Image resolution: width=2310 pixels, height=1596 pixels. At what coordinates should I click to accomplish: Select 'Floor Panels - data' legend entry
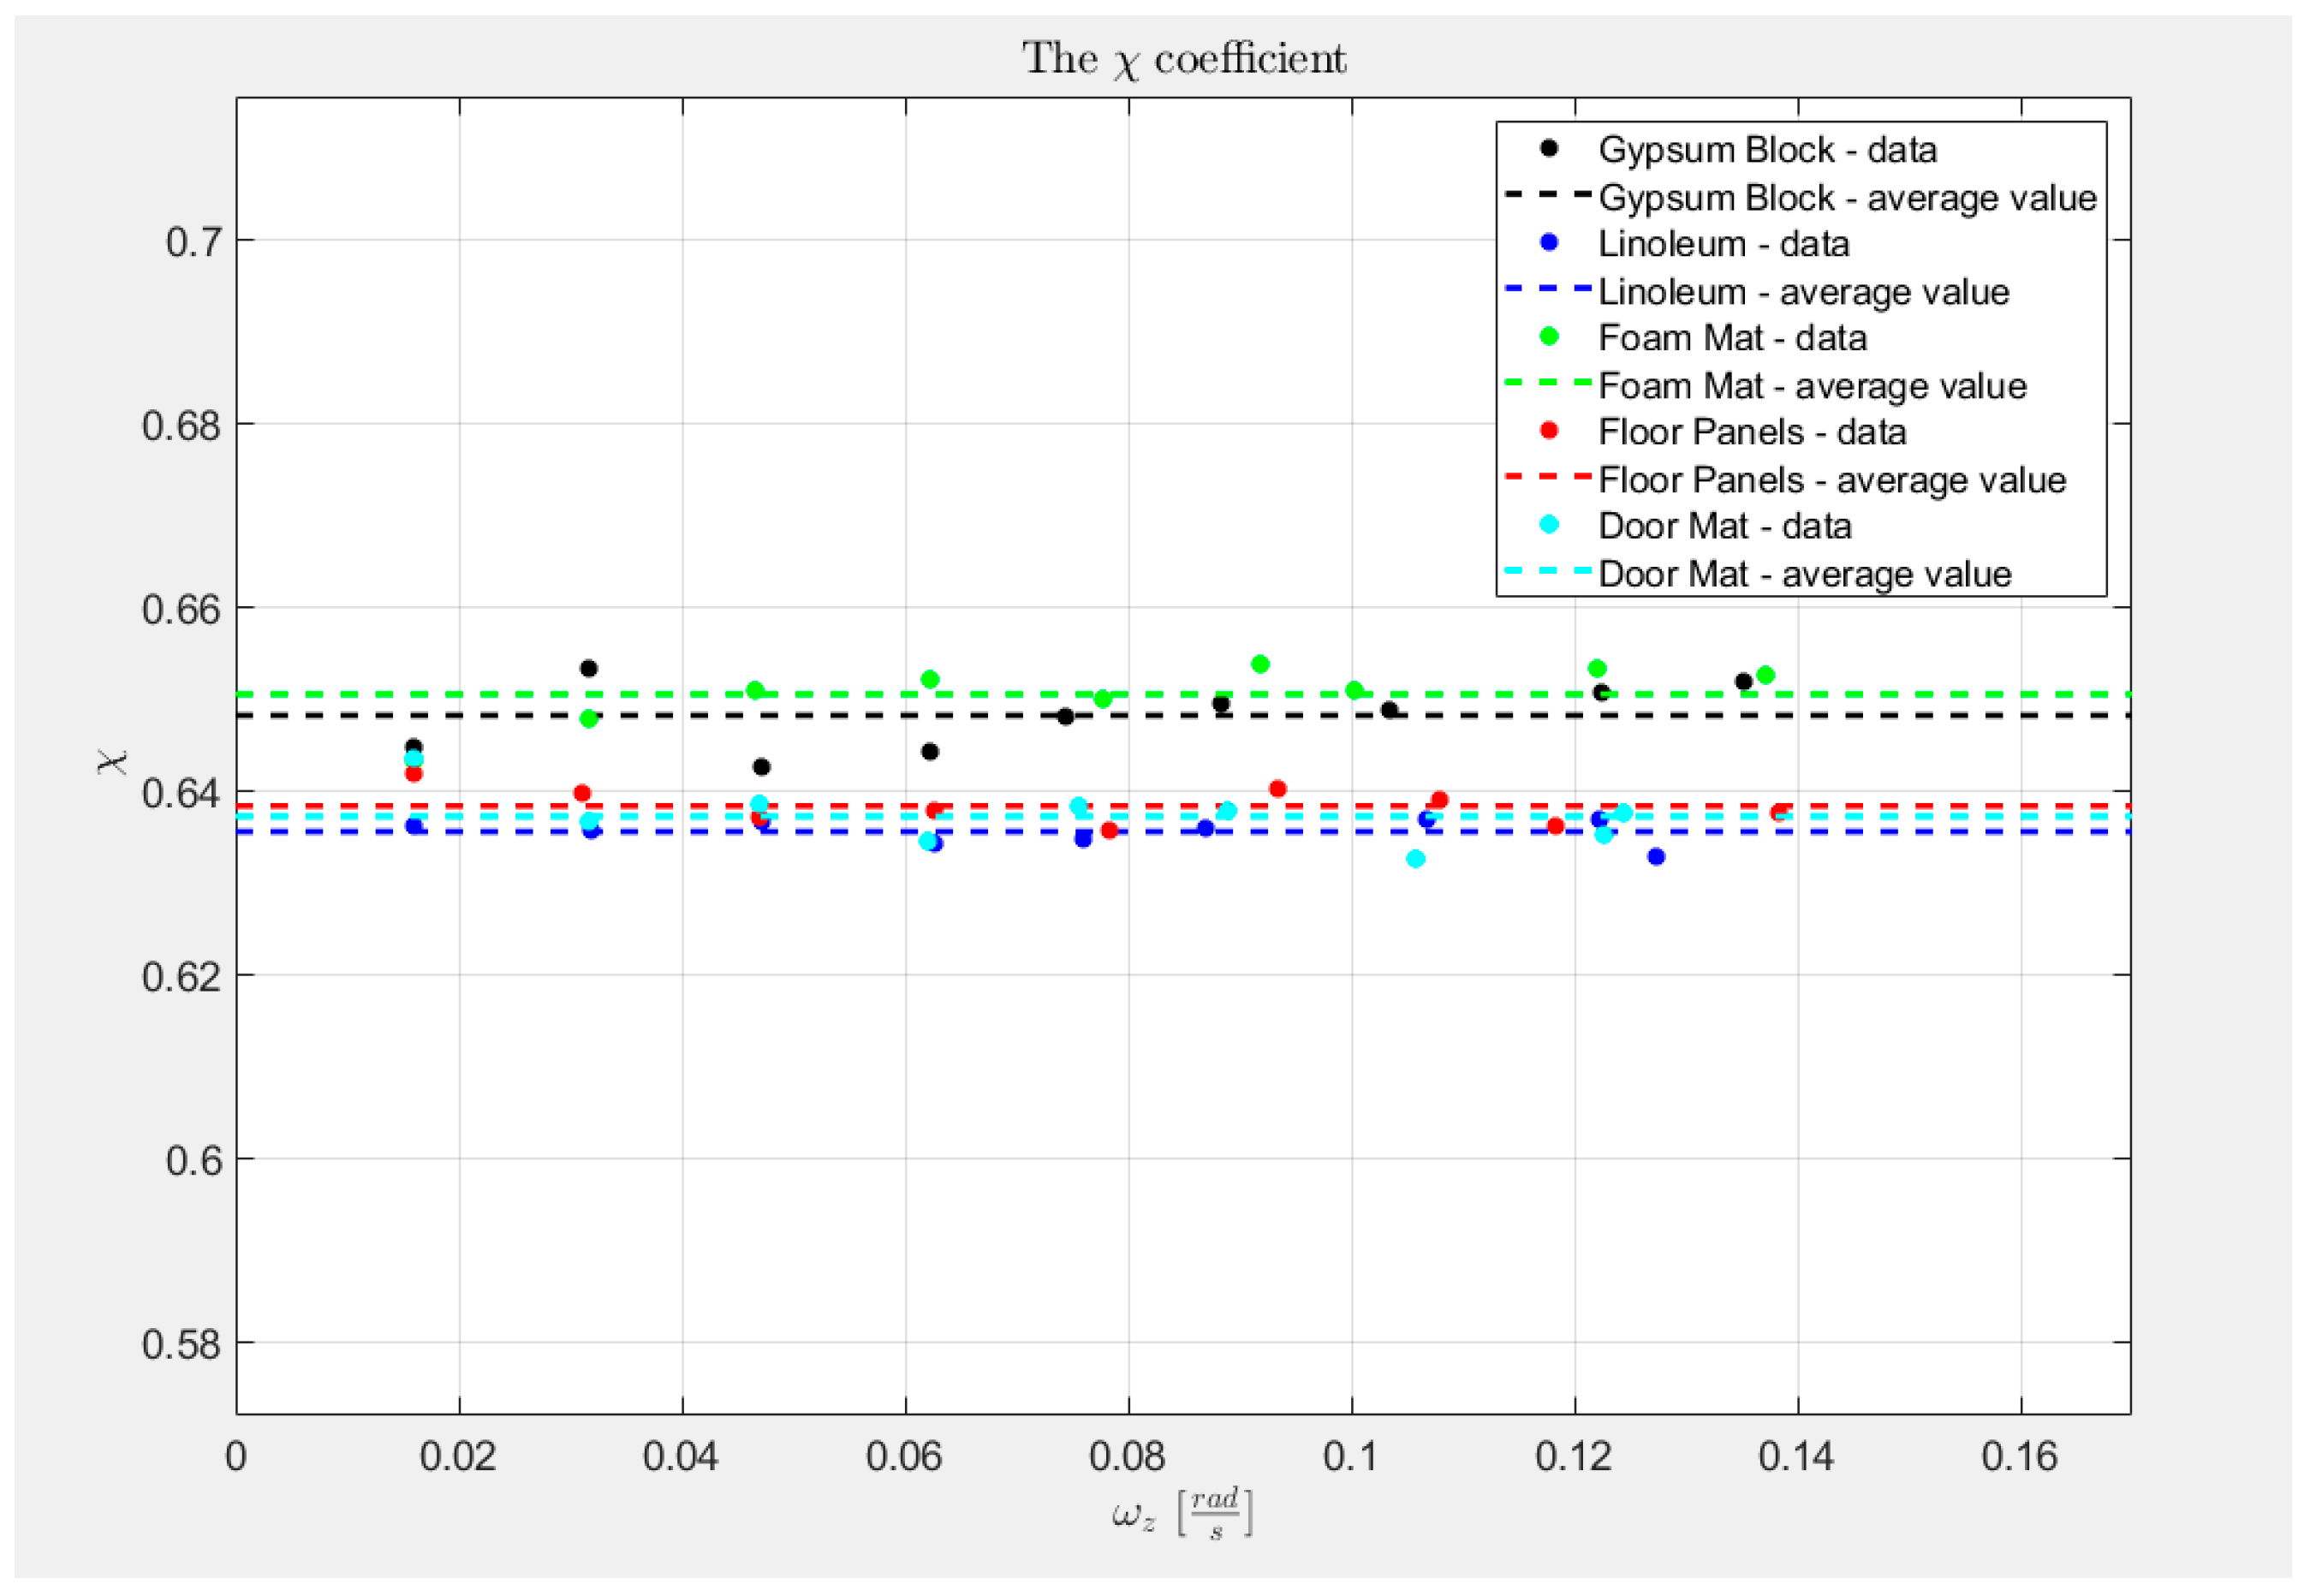[1752, 432]
